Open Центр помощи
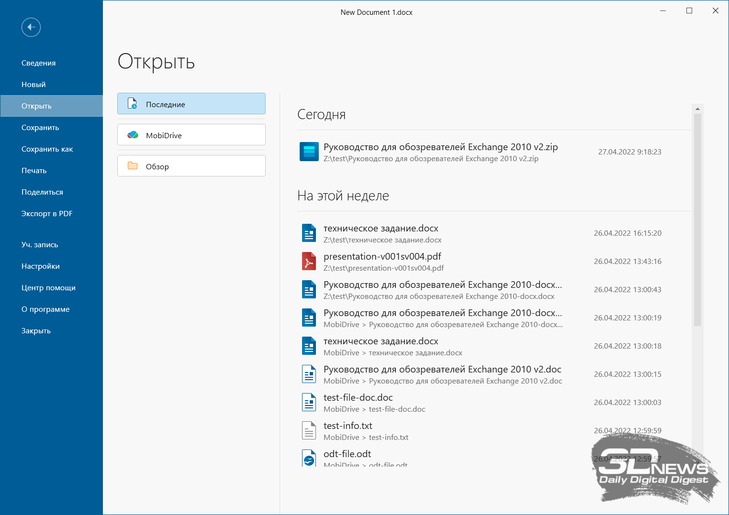729x515 pixels. [51, 287]
